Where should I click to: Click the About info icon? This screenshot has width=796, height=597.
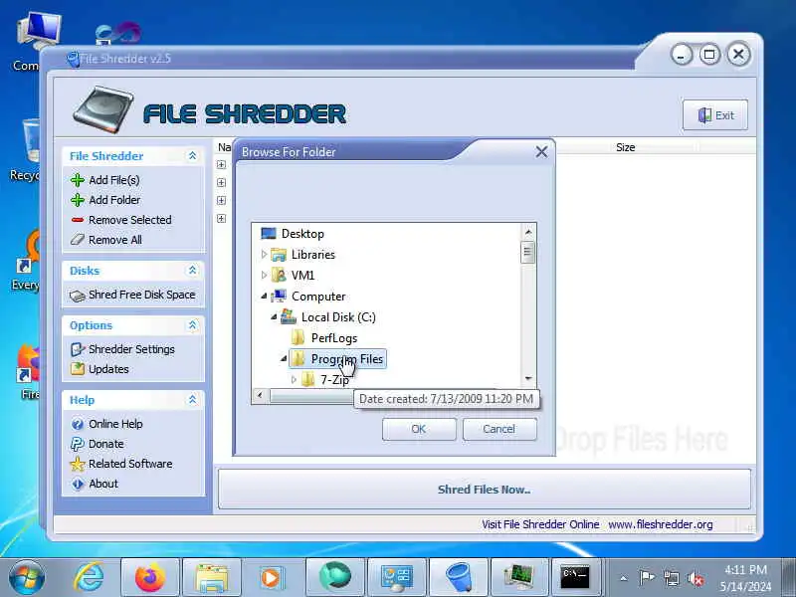(78, 484)
